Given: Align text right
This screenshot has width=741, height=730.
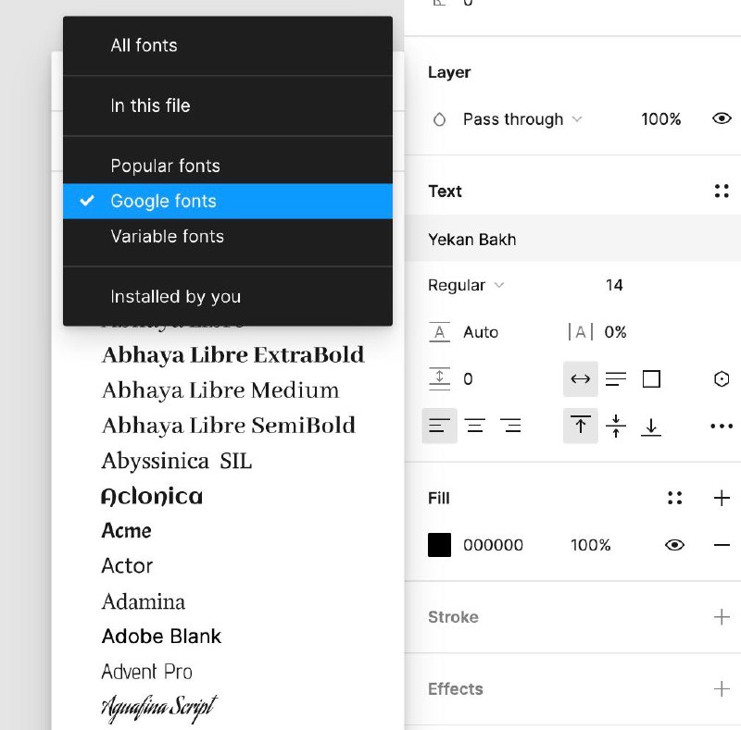Looking at the screenshot, I should pyautogui.click(x=510, y=426).
